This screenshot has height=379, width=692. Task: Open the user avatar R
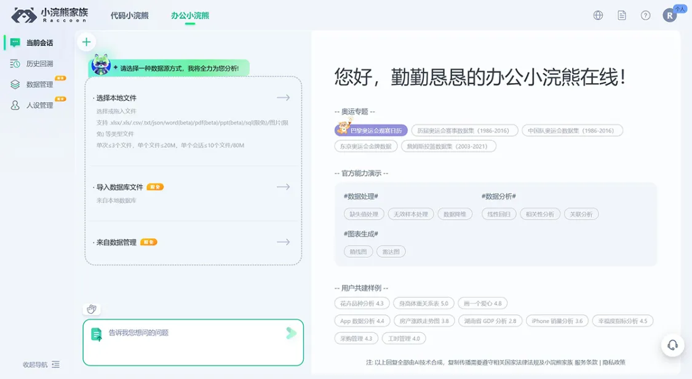[x=669, y=15]
